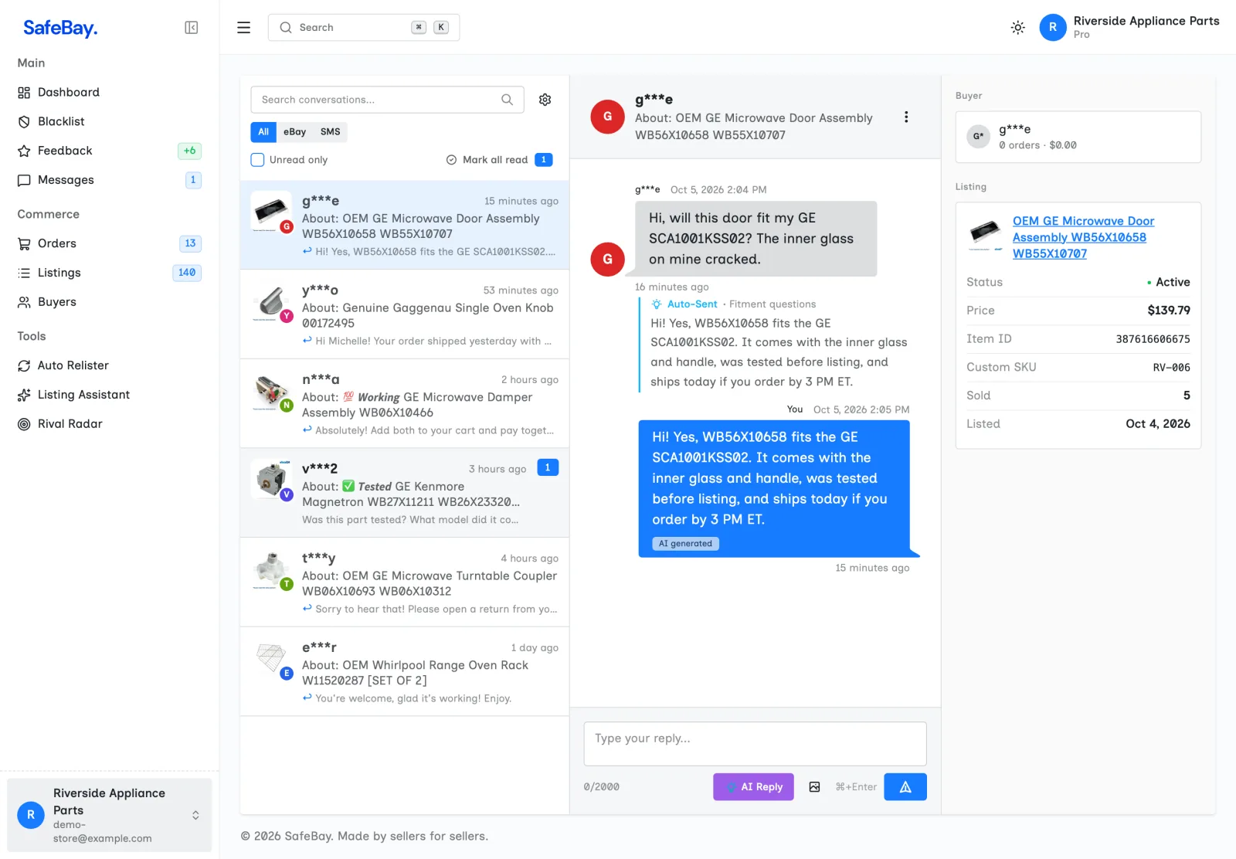The image size is (1236, 859).
Task: Select the All filter tab
Action: (263, 132)
